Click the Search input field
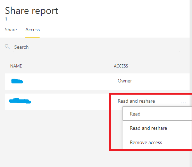Viewport: 192px width, 167px height. click(x=97, y=47)
